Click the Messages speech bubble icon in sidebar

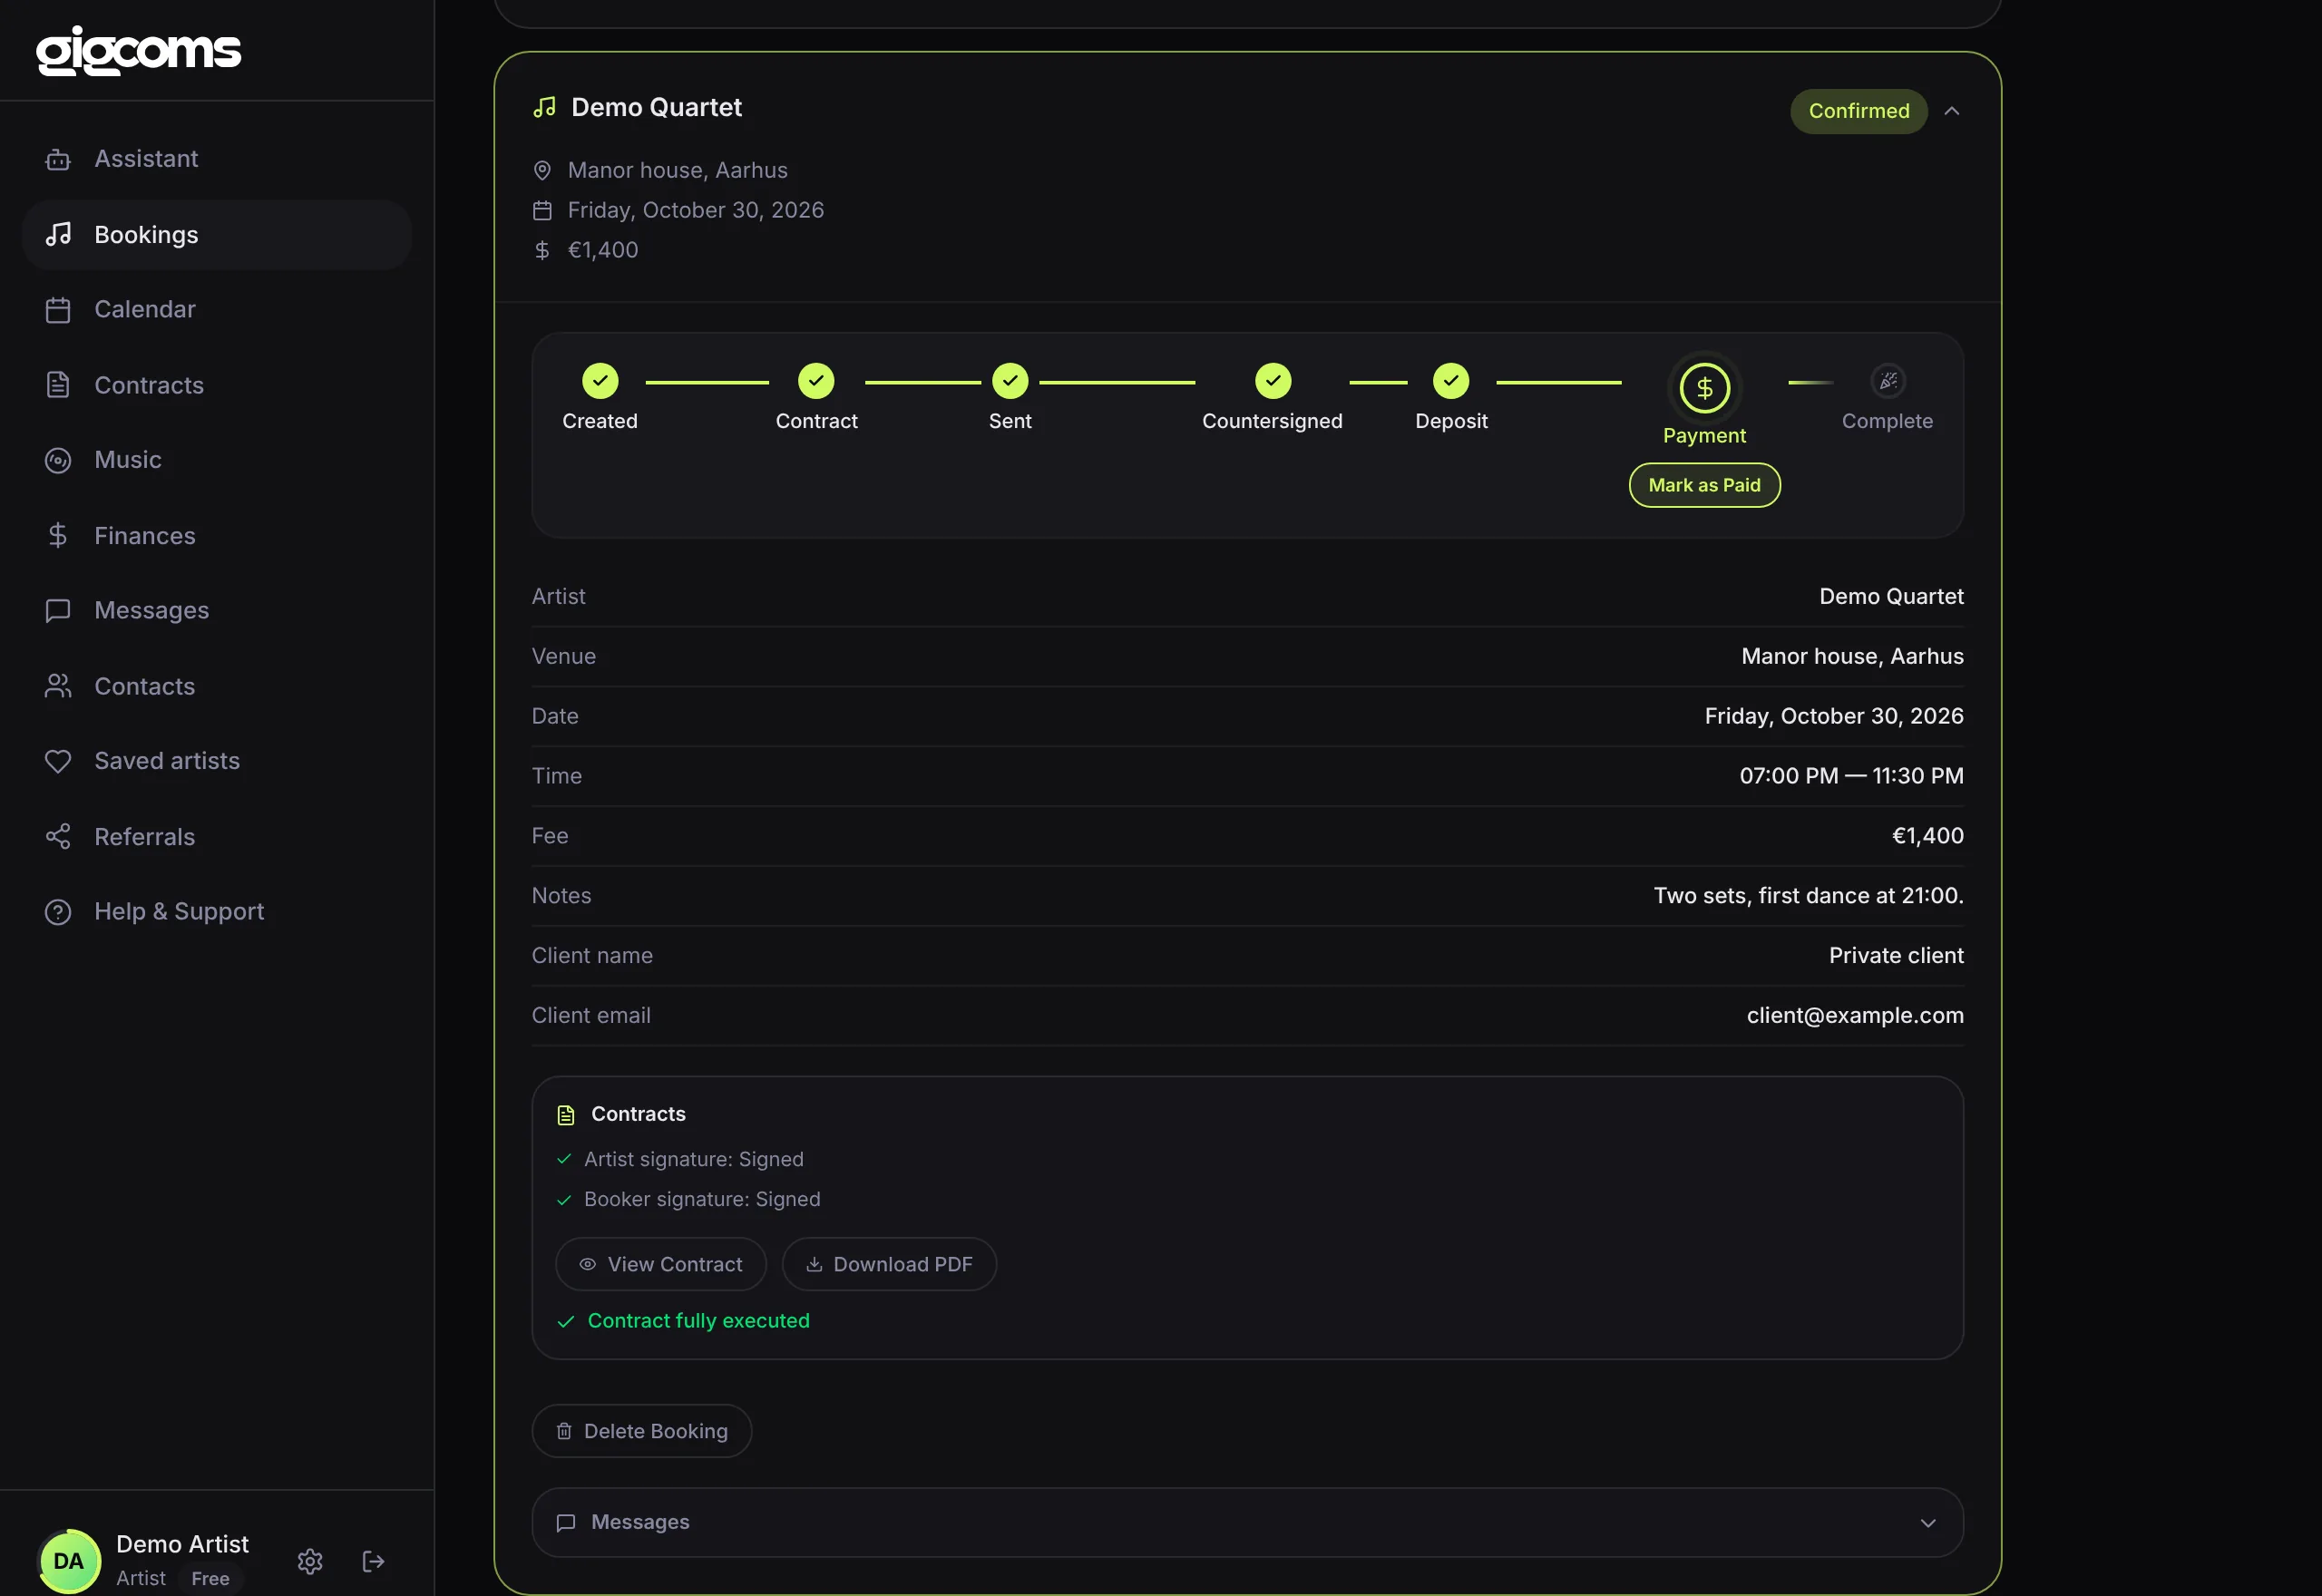click(x=58, y=611)
